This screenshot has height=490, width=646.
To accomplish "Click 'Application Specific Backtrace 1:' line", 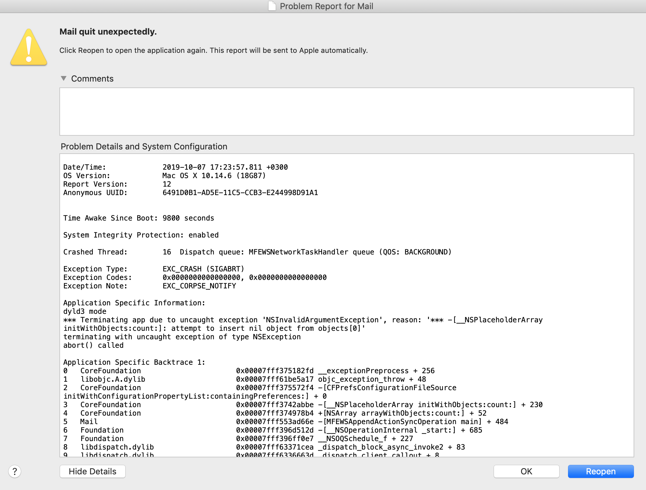I will [134, 362].
